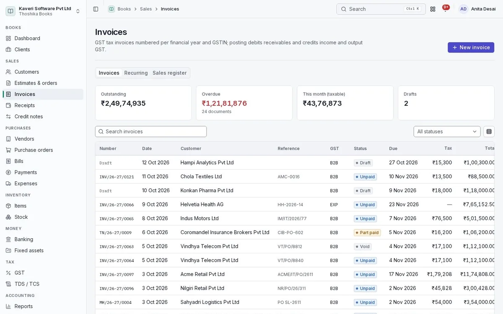The height and width of the screenshot is (314, 503).
Task: Click customer Hampi Analytics Pvt Ltd
Action: coord(207,162)
